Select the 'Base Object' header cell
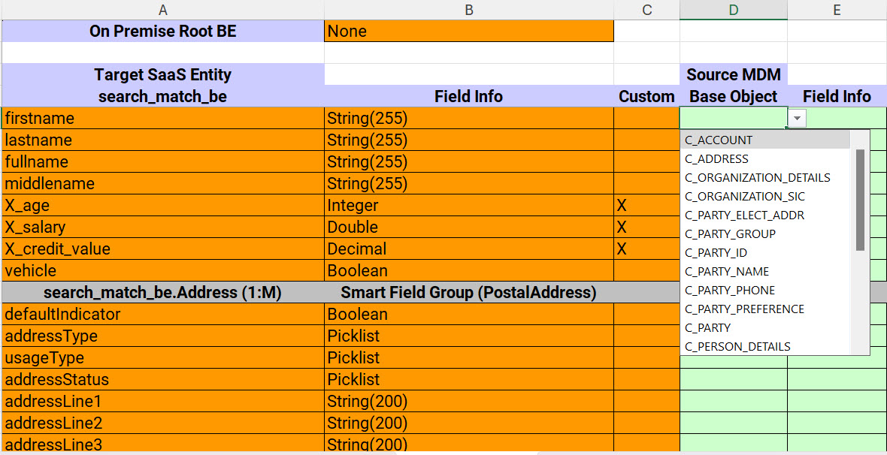887x455 pixels. (734, 96)
